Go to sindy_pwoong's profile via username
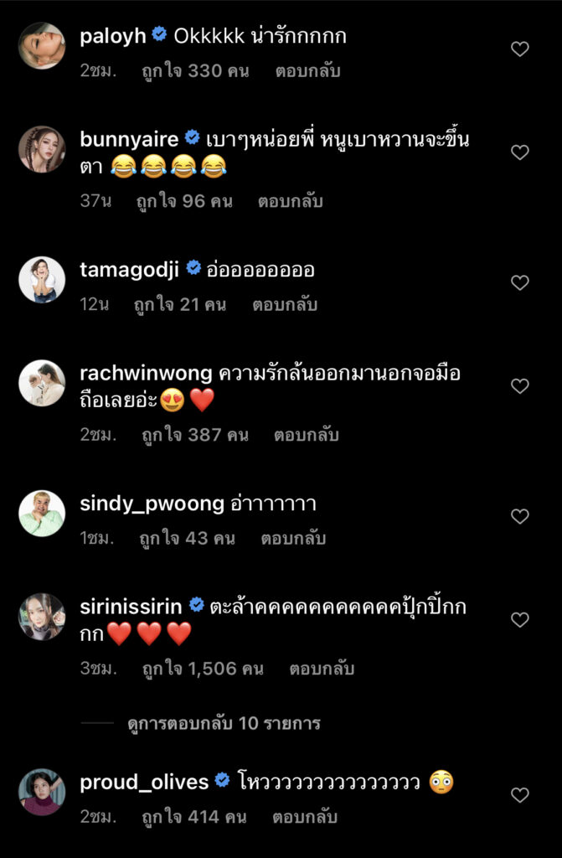This screenshot has width=562, height=858. (x=152, y=504)
